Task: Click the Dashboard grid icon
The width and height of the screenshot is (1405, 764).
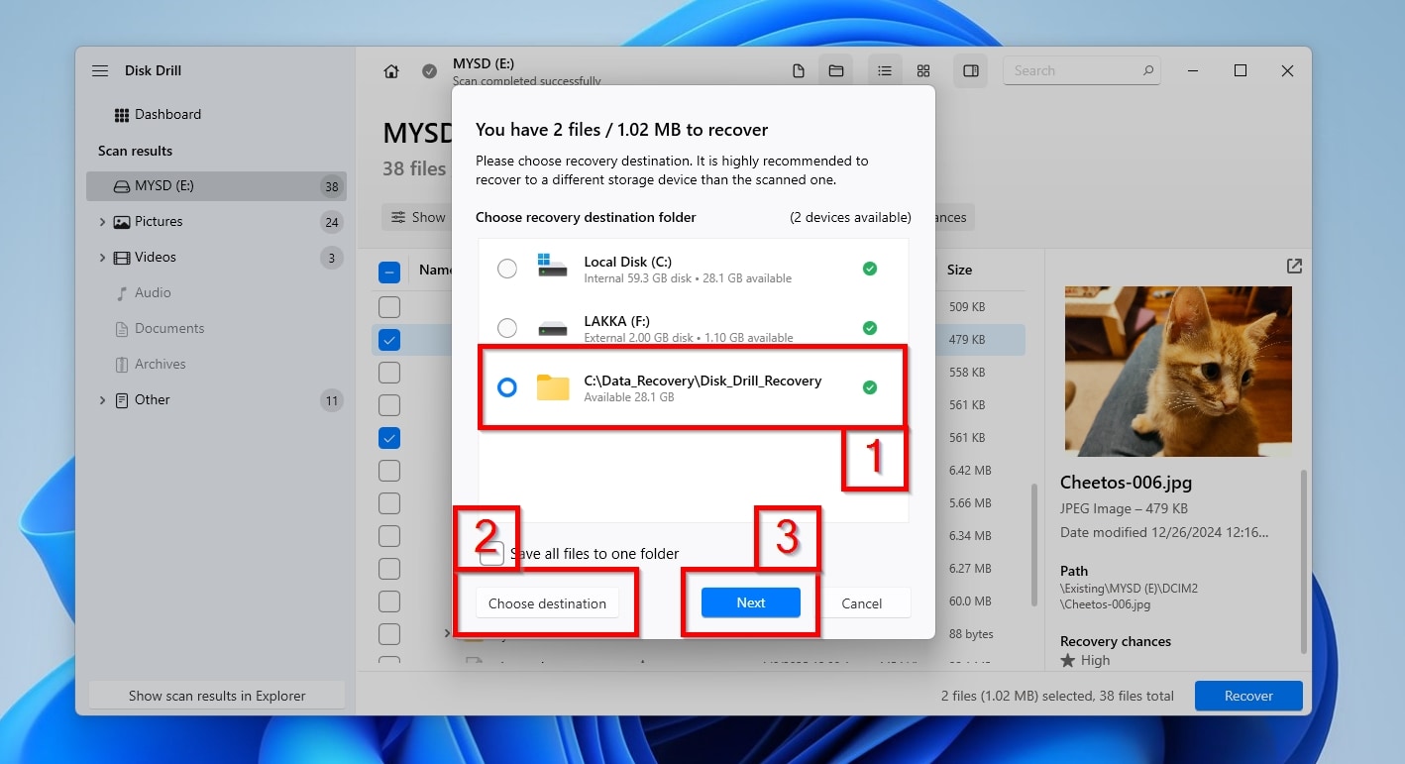Action: (122, 115)
